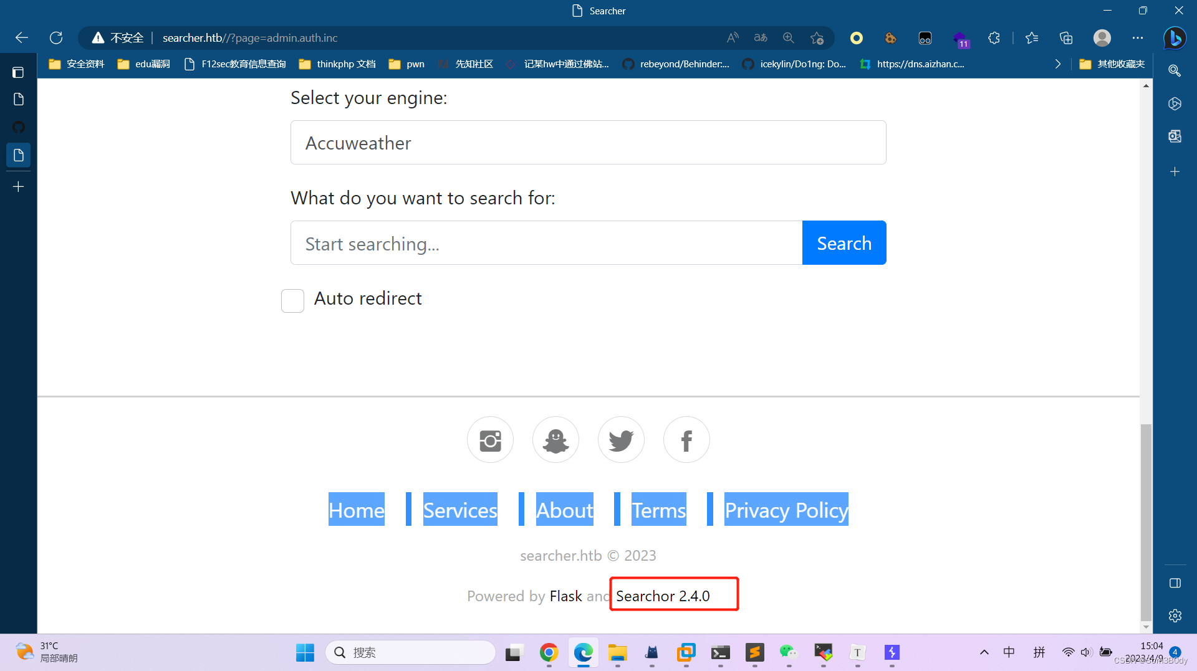
Task: Open the Searchor 2.4.0 link
Action: 663,596
